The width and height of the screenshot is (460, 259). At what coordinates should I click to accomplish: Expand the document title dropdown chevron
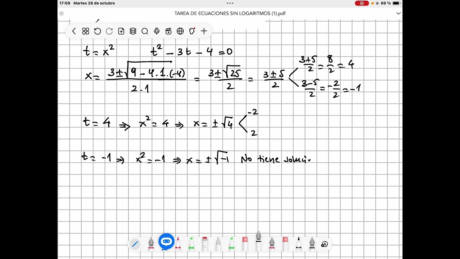tap(398, 13)
